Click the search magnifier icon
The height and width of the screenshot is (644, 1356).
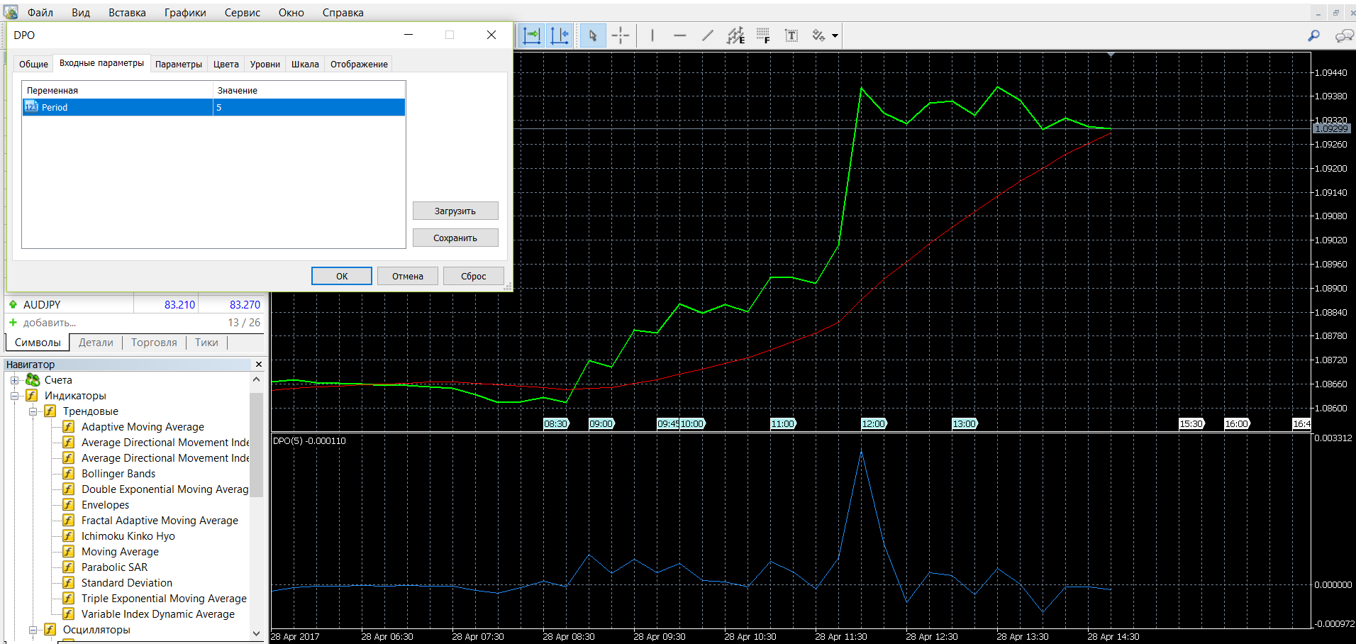[x=1313, y=35]
